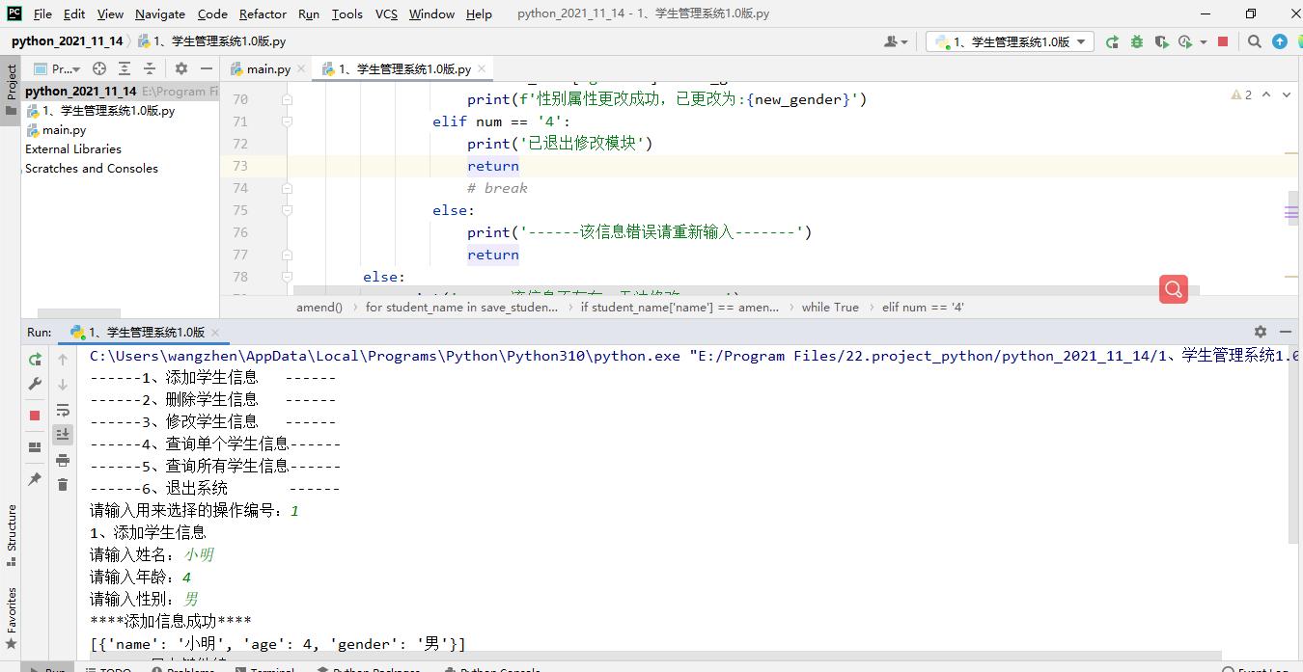Open dropdown arrow next to Profile icon
The width and height of the screenshot is (1303, 672).
coord(1204,41)
